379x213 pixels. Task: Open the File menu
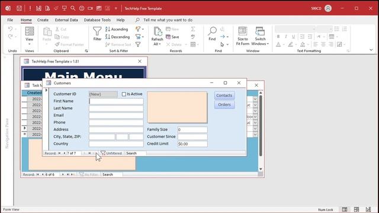click(x=10, y=20)
